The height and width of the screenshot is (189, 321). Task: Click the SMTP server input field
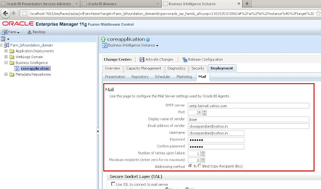[249, 106]
